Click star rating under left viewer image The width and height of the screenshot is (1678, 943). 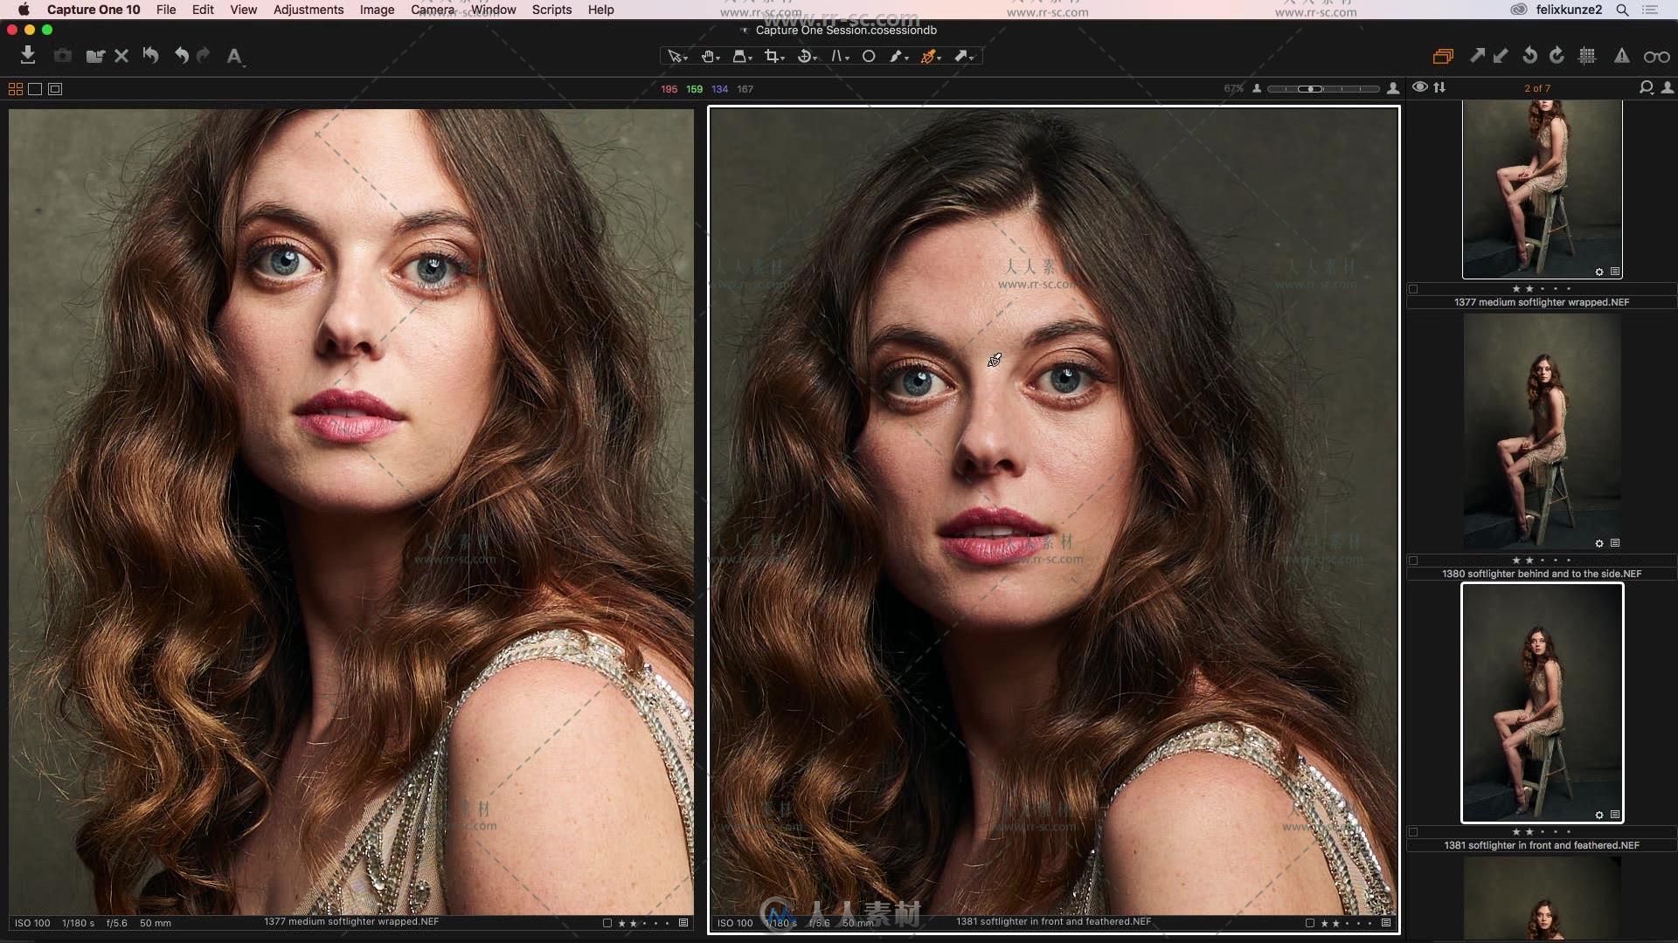[x=644, y=923]
